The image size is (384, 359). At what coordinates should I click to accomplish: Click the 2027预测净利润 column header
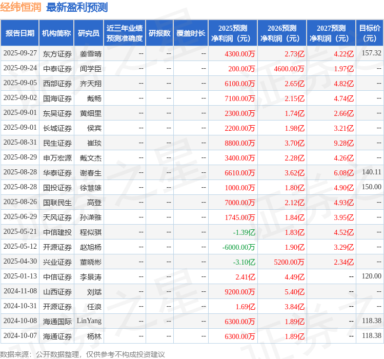[331, 33]
